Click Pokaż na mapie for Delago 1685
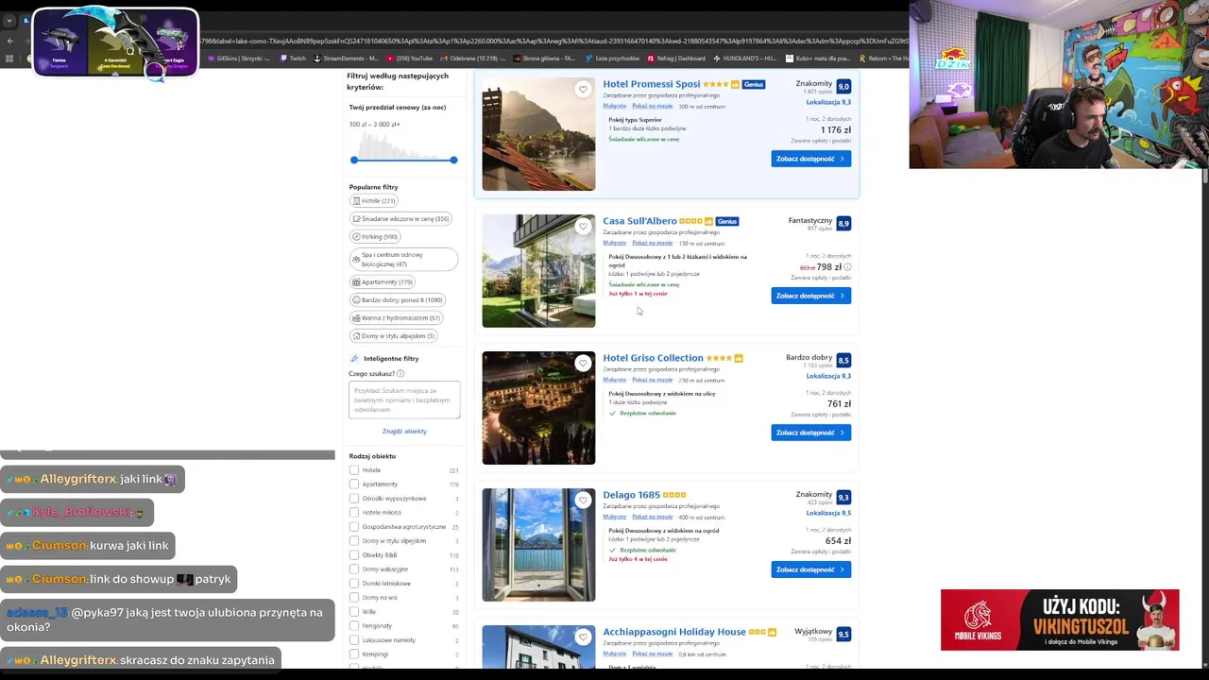The image size is (1209, 680). pyautogui.click(x=653, y=517)
